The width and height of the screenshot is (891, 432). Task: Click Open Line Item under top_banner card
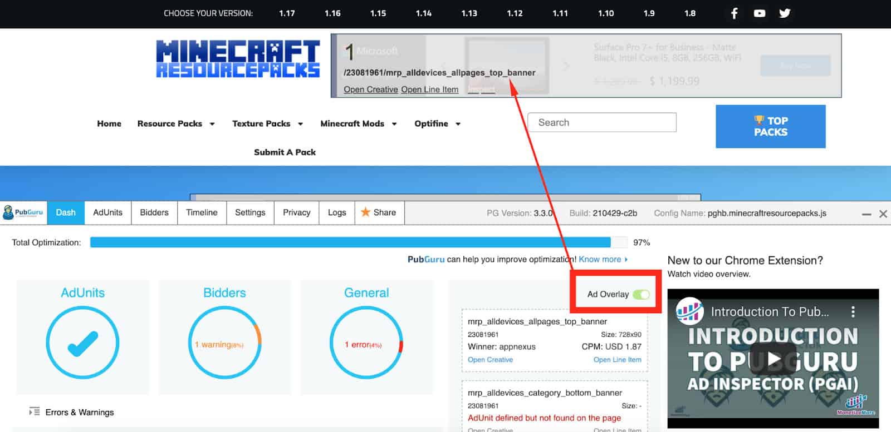[617, 360]
